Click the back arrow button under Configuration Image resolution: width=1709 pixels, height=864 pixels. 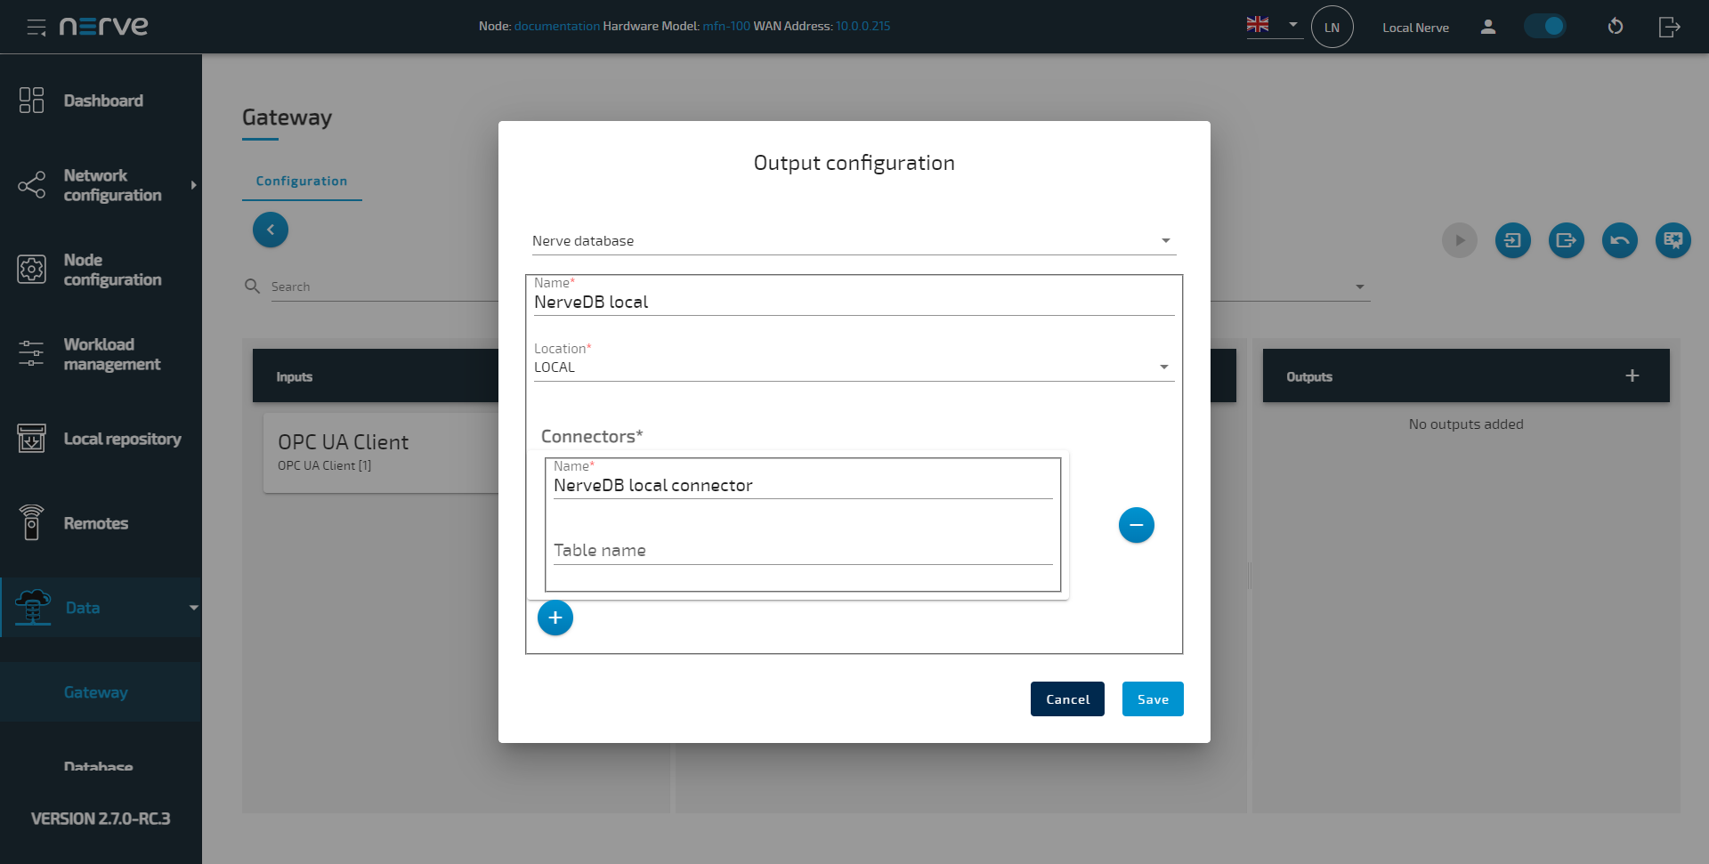pyautogui.click(x=271, y=230)
